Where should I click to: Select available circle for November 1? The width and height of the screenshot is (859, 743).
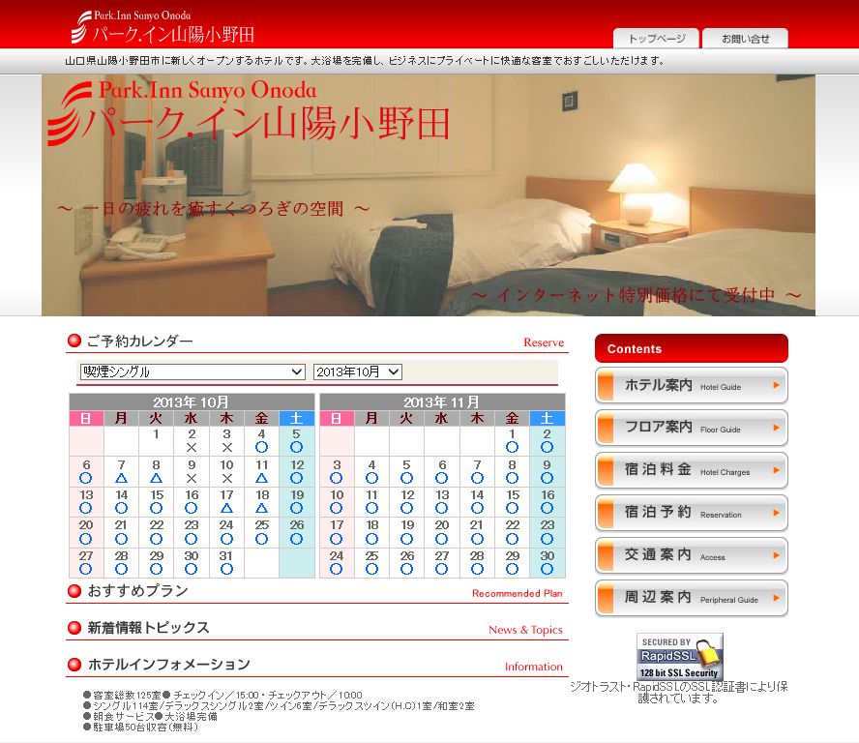click(512, 447)
